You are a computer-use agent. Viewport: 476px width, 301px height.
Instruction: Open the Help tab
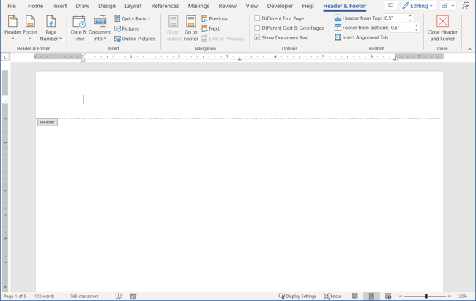pyautogui.click(x=308, y=6)
